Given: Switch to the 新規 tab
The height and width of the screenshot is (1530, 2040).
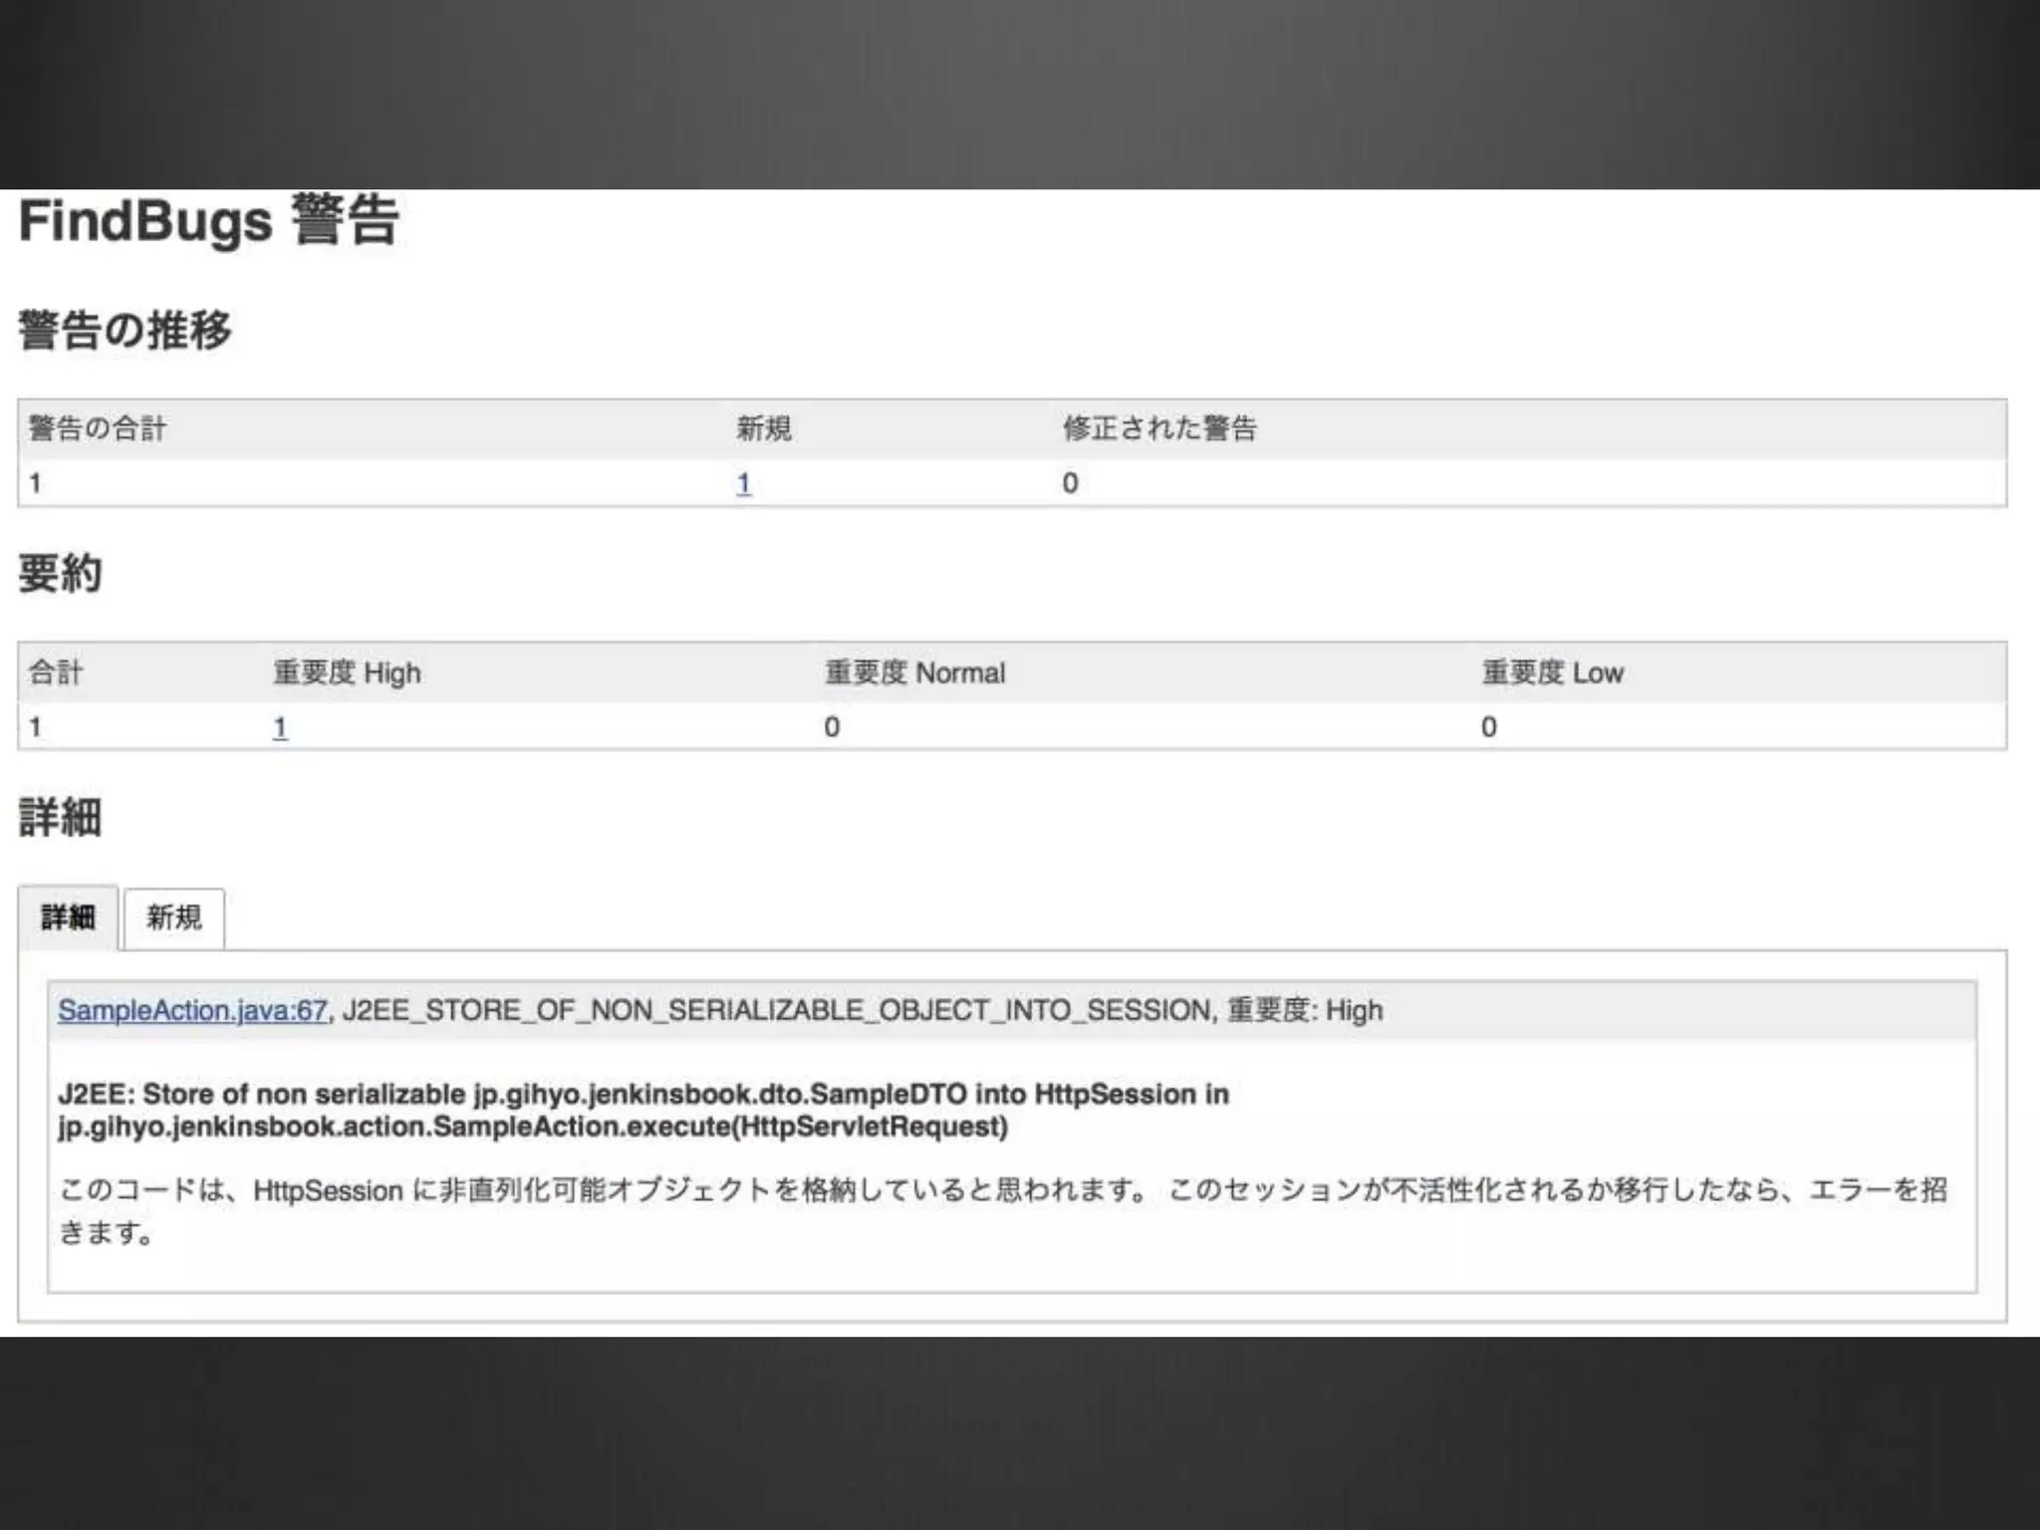Looking at the screenshot, I should pos(173,917).
